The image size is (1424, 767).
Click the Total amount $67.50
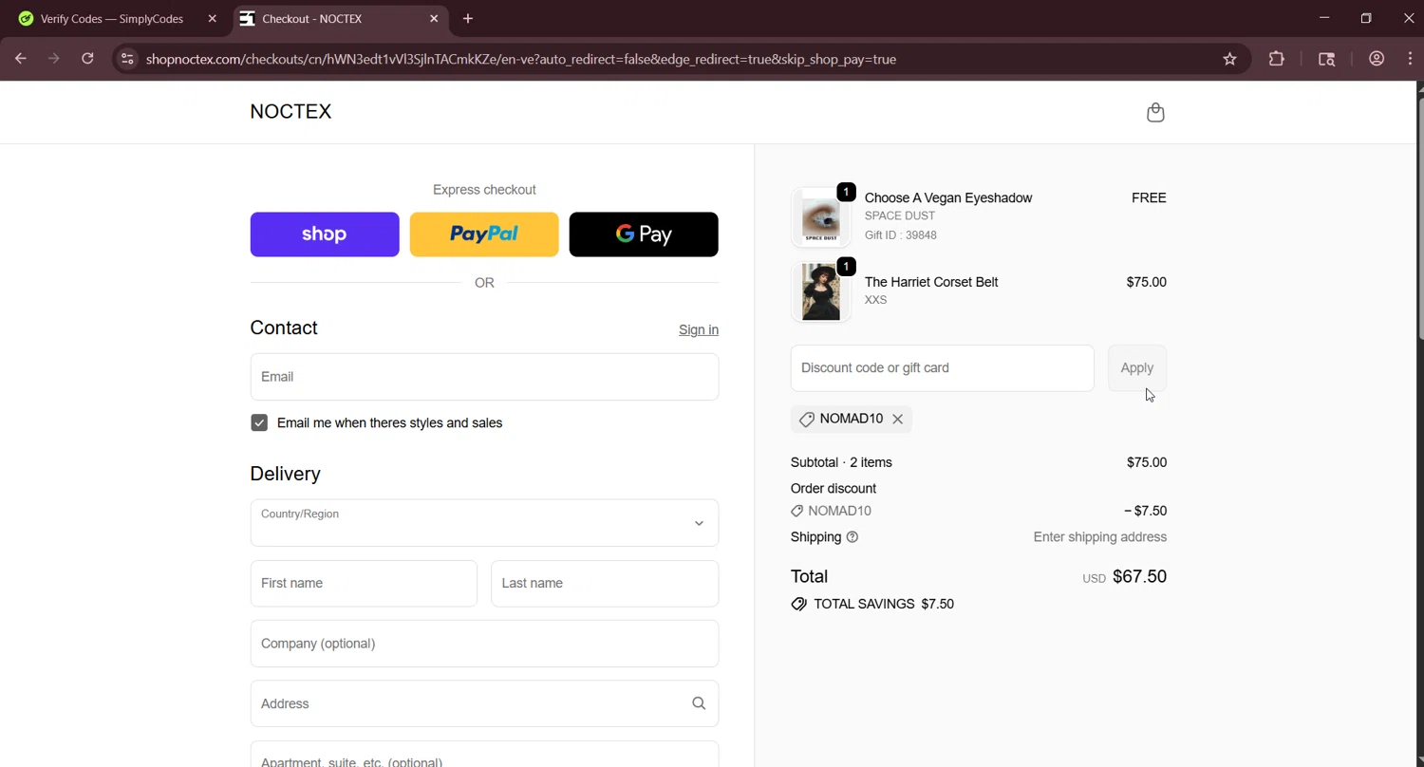[1139, 576]
